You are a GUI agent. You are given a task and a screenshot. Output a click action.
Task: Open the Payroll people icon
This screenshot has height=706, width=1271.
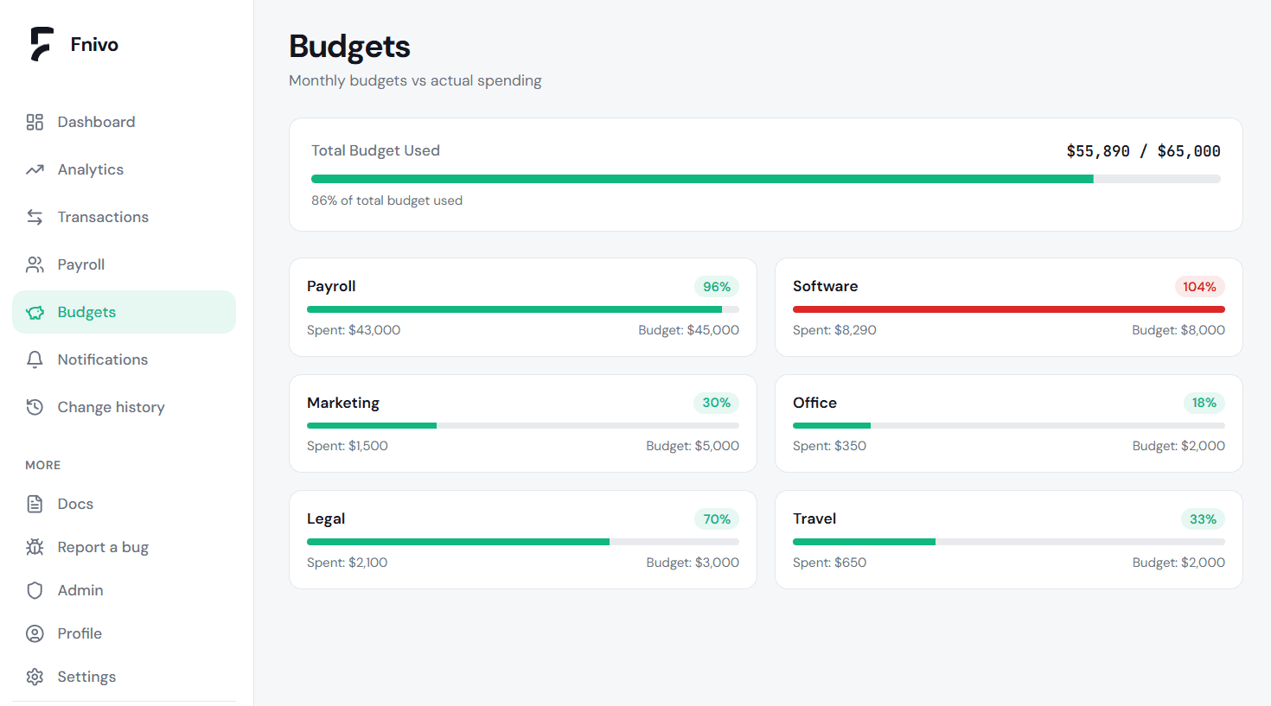point(35,264)
